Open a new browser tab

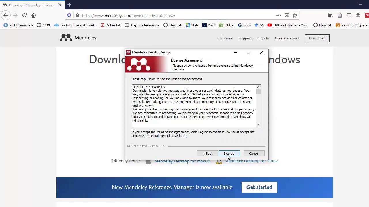coord(69,5)
